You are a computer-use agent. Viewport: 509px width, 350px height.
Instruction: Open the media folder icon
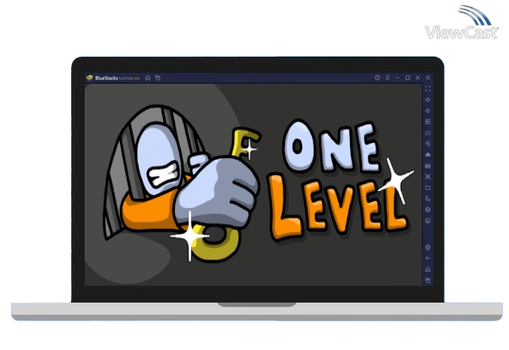428,188
